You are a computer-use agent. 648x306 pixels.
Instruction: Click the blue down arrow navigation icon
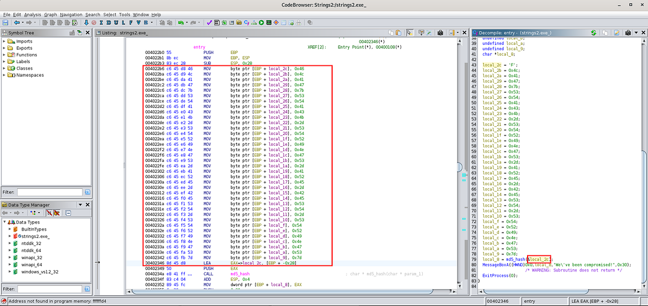coord(86,23)
